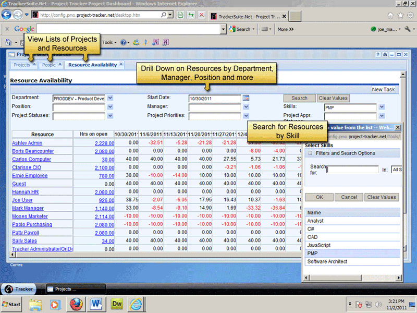Open the Project Statuses dropdown arrow
The image size is (417, 313).
coord(110,116)
